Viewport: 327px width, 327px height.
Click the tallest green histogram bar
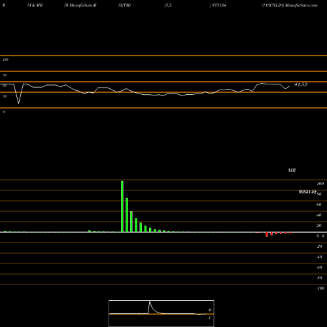(x=122, y=207)
